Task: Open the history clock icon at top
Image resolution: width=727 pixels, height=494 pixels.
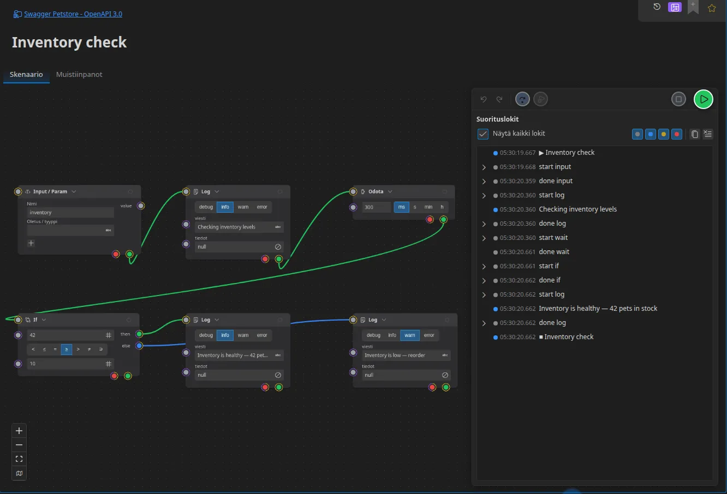Action: [657, 7]
